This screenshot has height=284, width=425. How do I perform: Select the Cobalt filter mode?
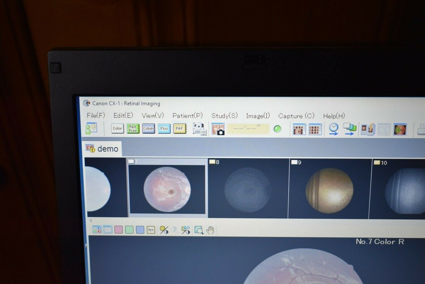click(148, 128)
